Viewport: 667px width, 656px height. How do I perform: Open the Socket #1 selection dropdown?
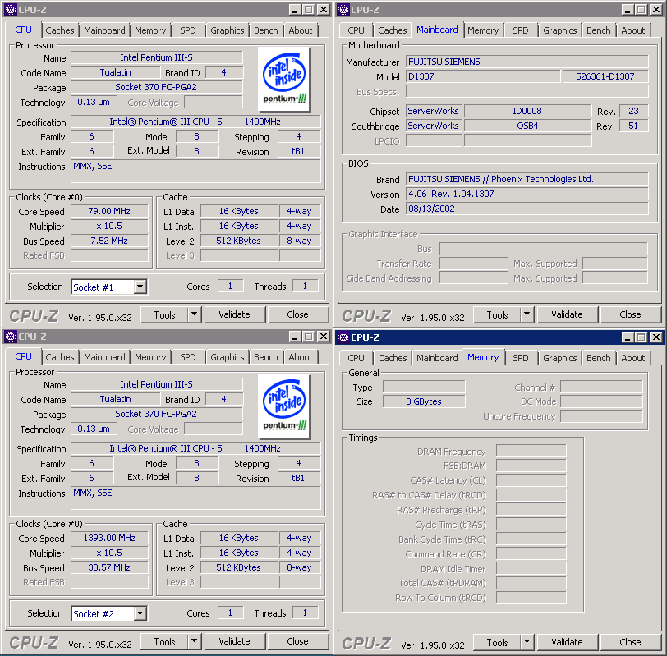pyautogui.click(x=140, y=287)
